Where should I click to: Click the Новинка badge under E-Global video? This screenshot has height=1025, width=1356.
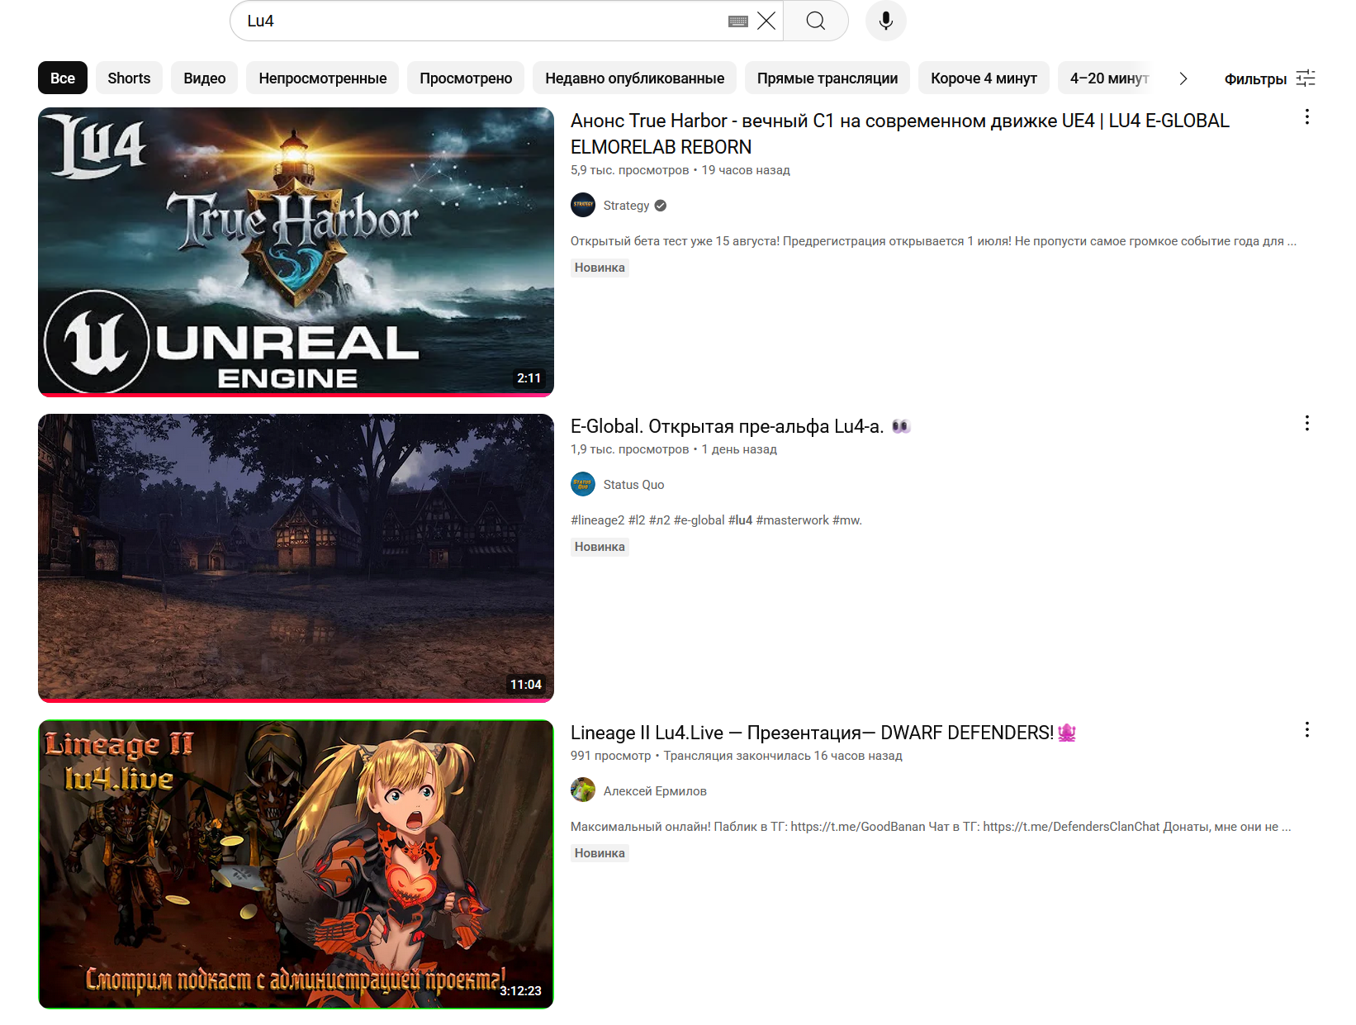600,547
